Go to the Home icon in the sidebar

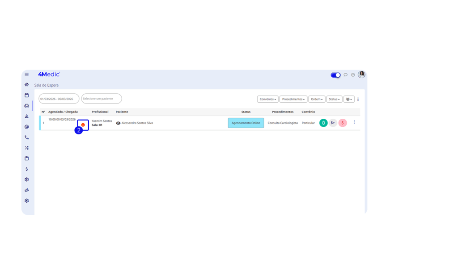(x=27, y=85)
